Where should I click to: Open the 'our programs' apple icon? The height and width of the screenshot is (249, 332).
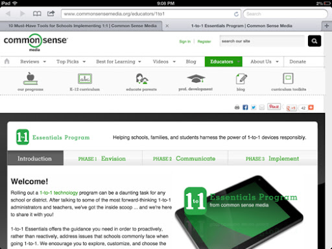pos(30,78)
